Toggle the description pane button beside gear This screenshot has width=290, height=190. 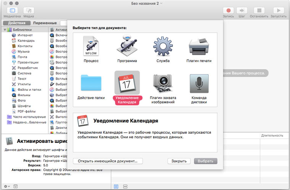[16, 187]
